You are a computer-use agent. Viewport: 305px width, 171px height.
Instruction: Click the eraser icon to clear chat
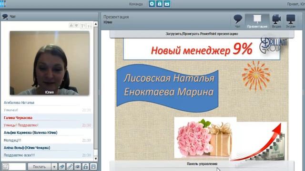pyautogui.click(x=62, y=167)
